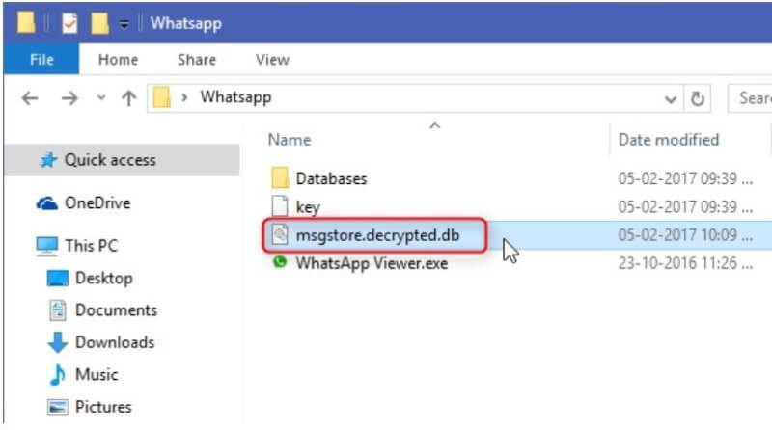Click the New Folder icon in title bar

point(98,21)
